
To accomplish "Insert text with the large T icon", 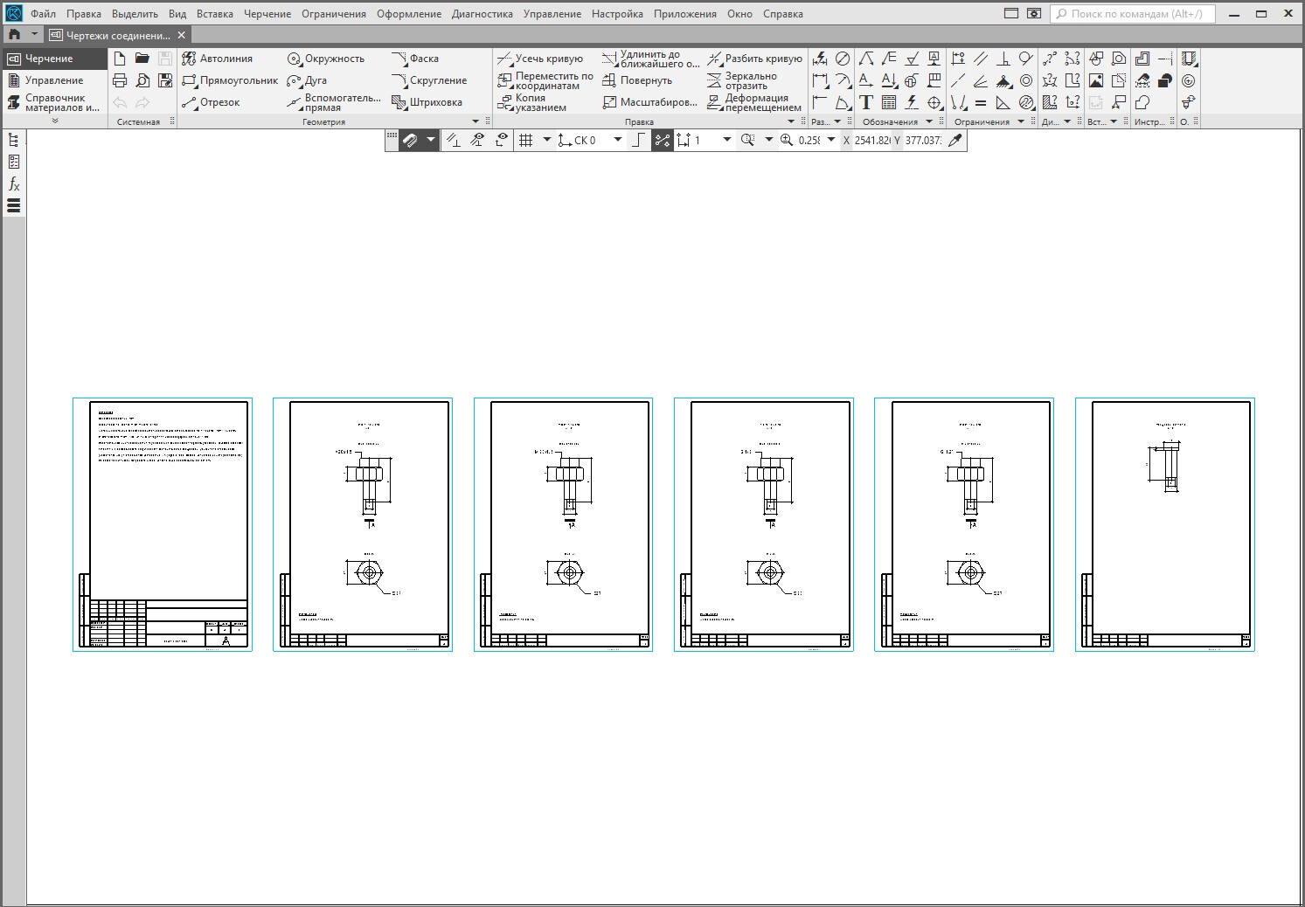I will tap(866, 102).
